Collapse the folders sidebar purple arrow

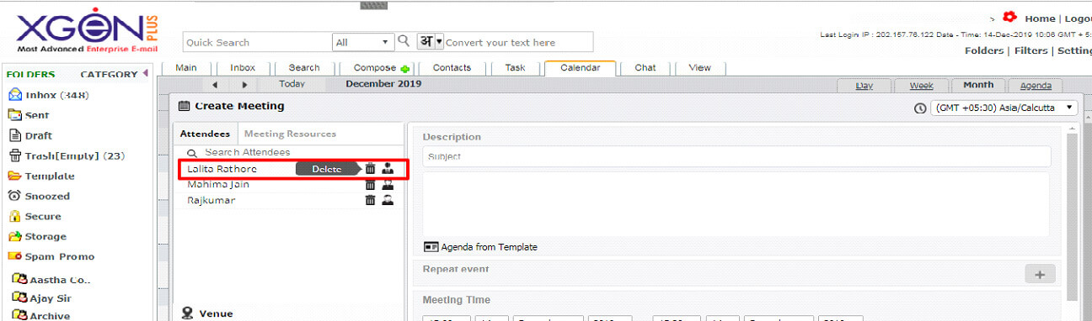click(x=145, y=73)
